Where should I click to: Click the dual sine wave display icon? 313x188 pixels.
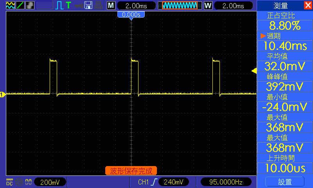point(10,5)
